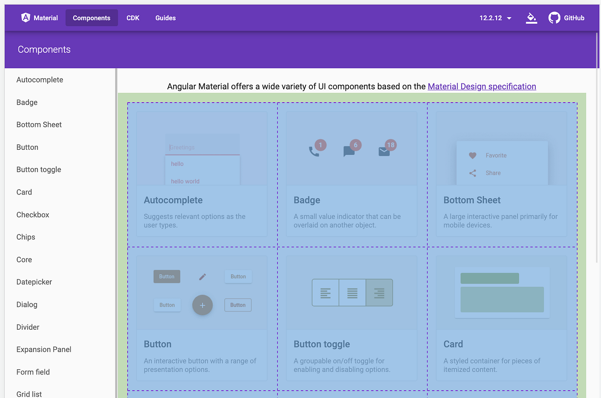Open the Card component card title
This screenshot has height=398, width=601.
453,344
